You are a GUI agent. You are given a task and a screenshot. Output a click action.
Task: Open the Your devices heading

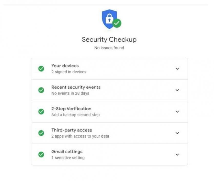(x=65, y=66)
